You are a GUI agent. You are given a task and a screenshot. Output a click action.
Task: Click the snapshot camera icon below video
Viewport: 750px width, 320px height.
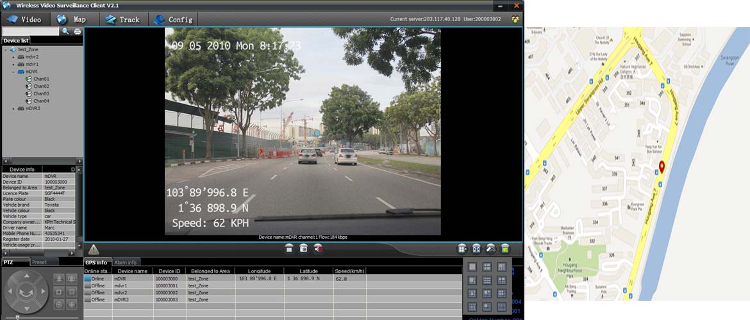point(304,248)
